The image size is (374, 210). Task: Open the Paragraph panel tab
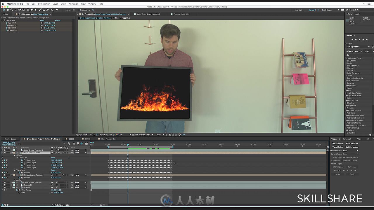pos(347,139)
